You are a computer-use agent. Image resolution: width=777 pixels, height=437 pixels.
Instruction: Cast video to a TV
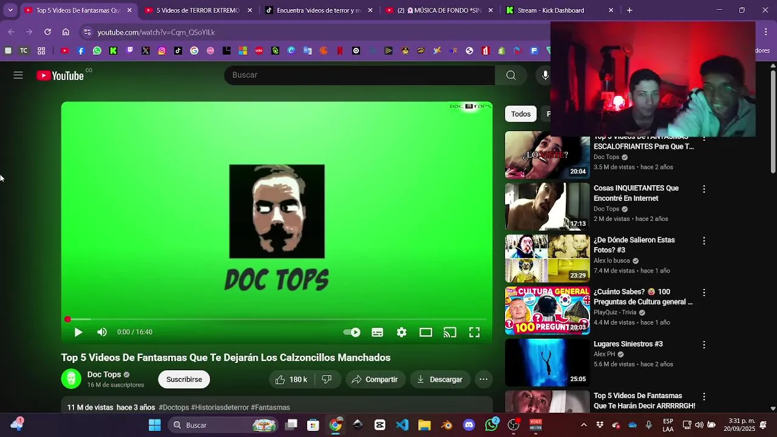(450, 332)
